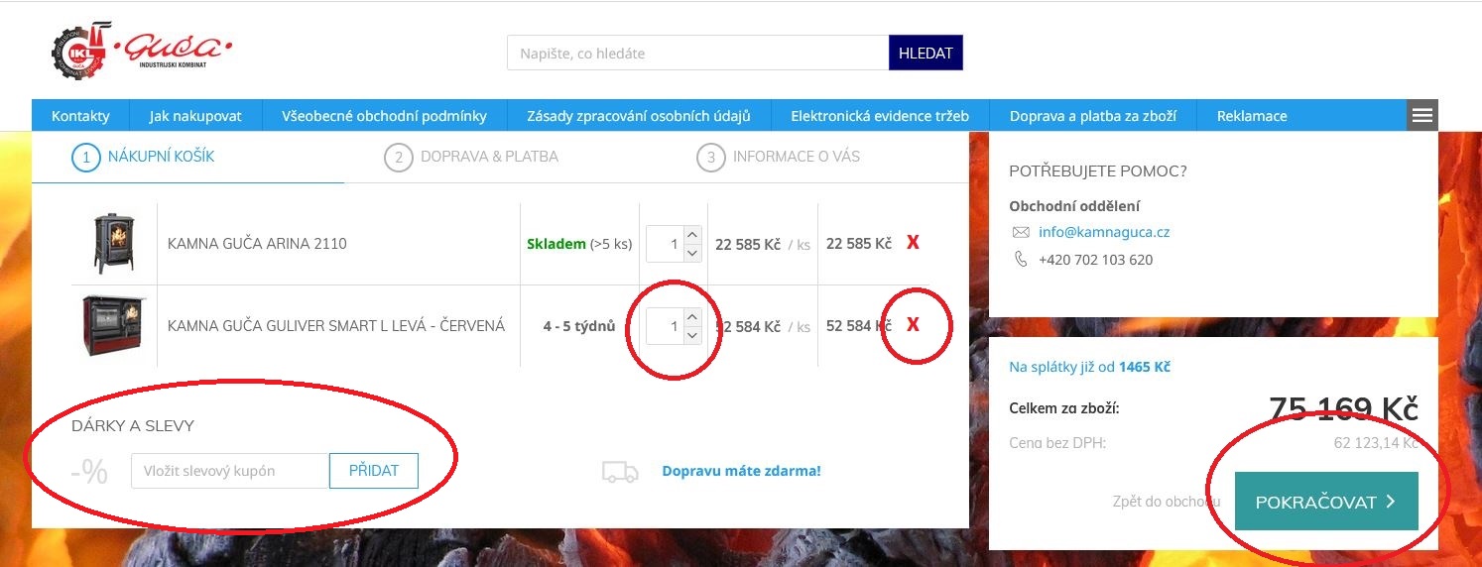Decrease quantity of Arina 2110

(692, 253)
